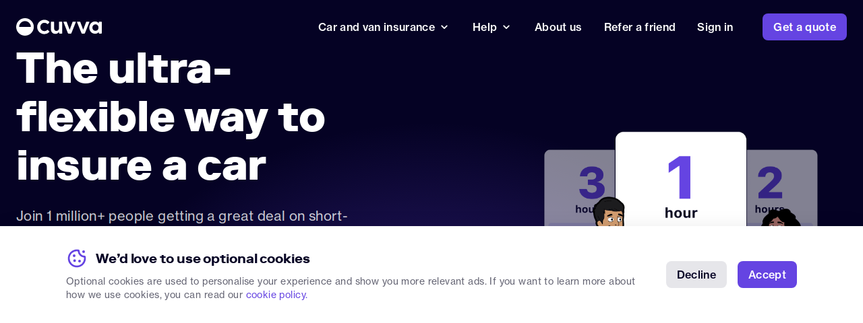The width and height of the screenshot is (863, 323).
Task: Click the cookie banner heading text
Action: 203,258
